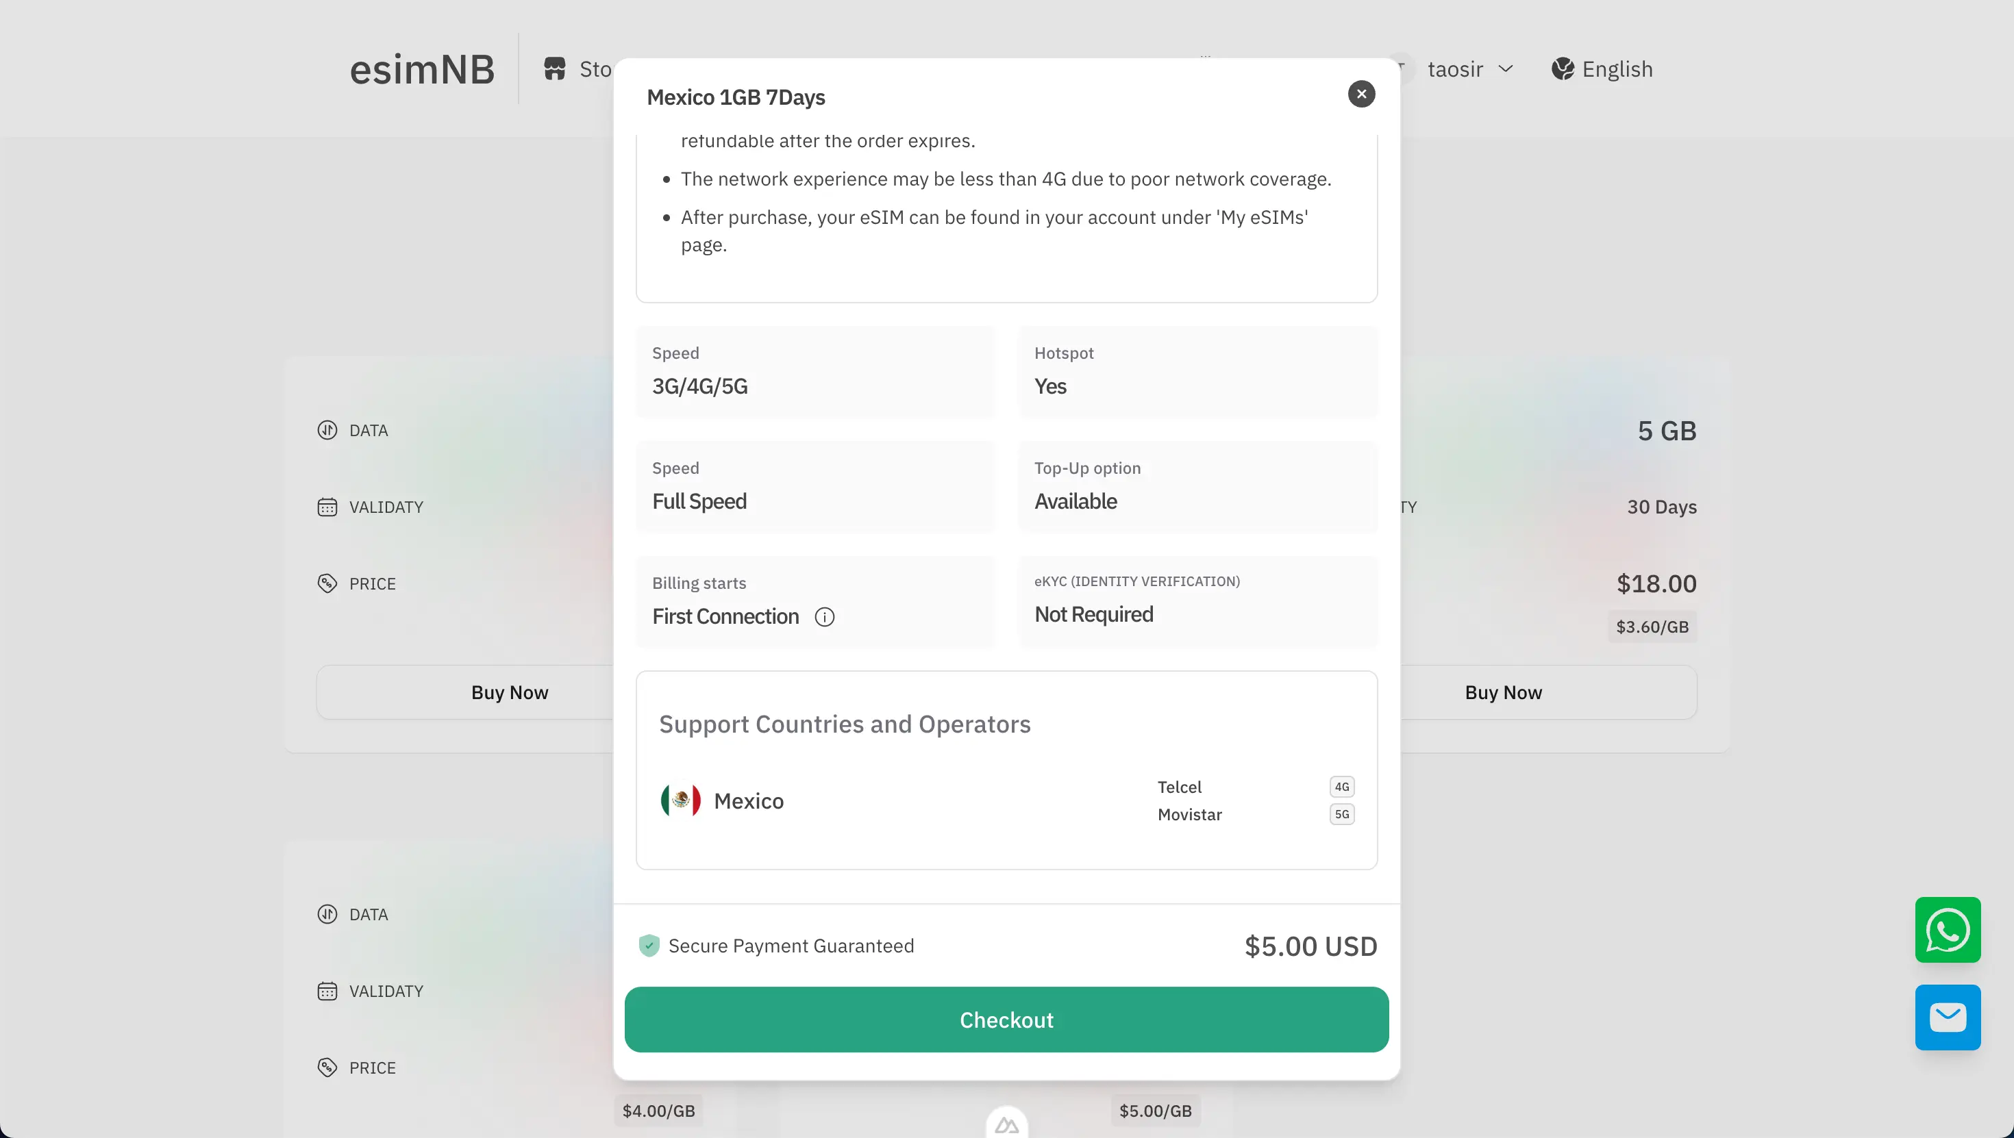The image size is (2014, 1138).
Task: Click Buy Now on the 5 GB plan
Action: click(x=1503, y=692)
